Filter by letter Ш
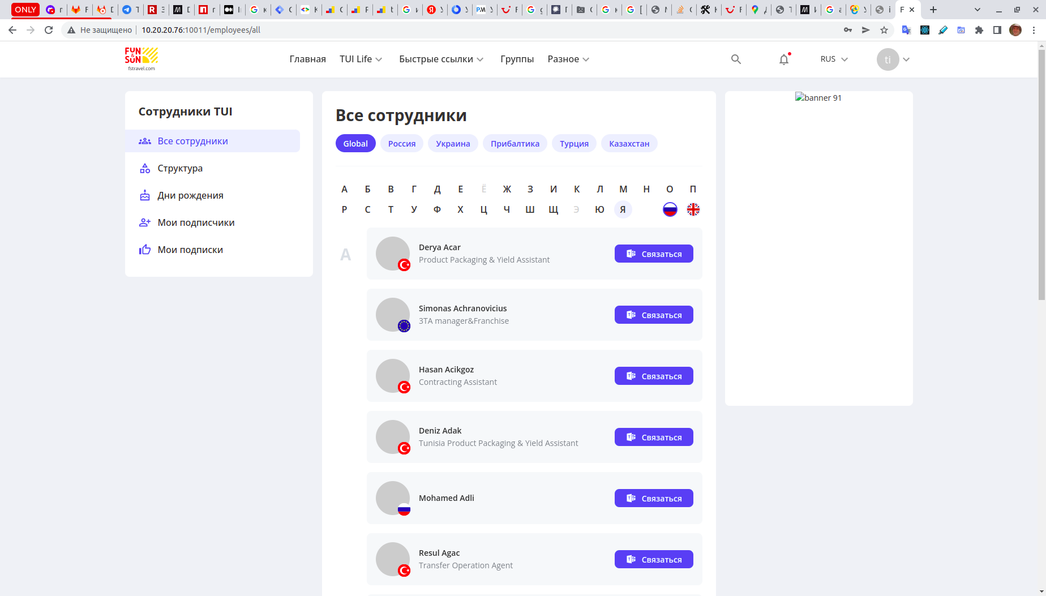This screenshot has width=1046, height=596. 530,209
